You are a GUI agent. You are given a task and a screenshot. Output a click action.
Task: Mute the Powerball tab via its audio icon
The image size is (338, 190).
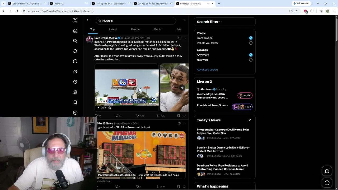point(208,4)
